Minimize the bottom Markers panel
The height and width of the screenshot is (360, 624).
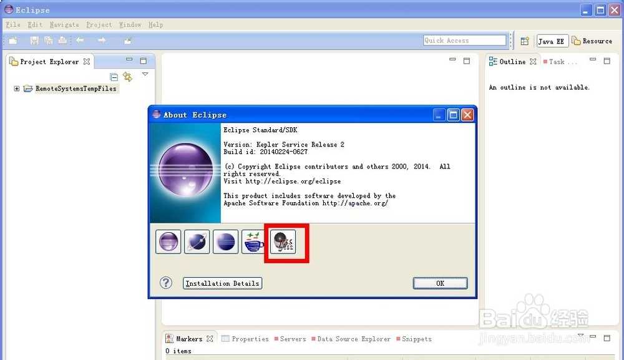(593, 337)
